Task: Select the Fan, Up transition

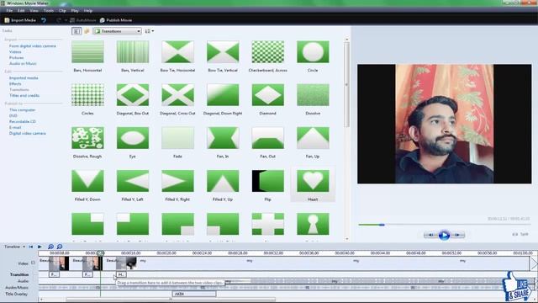Action: pos(313,138)
